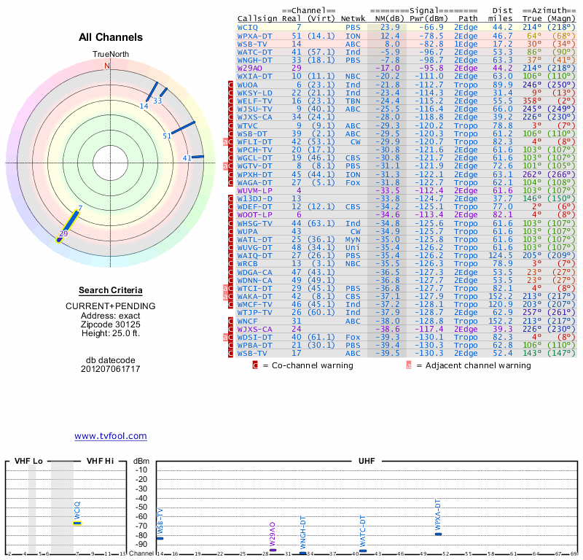Open the WXIA-DT callsign link
583x560 pixels.
[x=254, y=76]
